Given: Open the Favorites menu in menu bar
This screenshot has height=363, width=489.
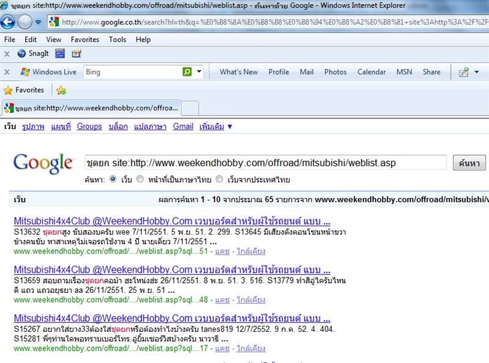Looking at the screenshot, I should coord(84,39).
